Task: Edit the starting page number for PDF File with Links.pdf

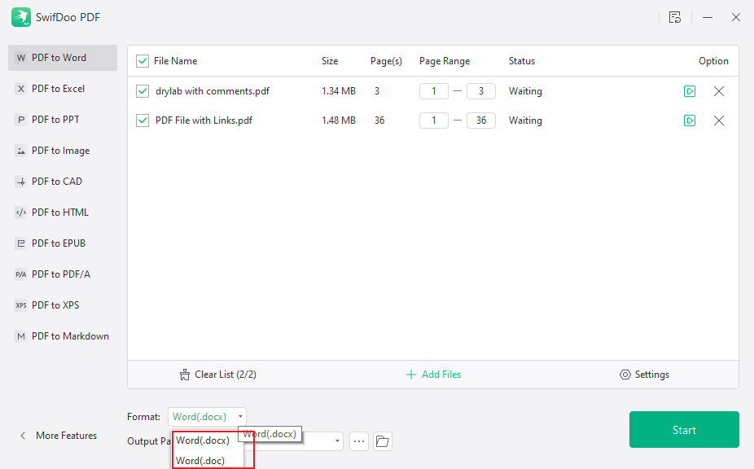Action: pyautogui.click(x=434, y=120)
